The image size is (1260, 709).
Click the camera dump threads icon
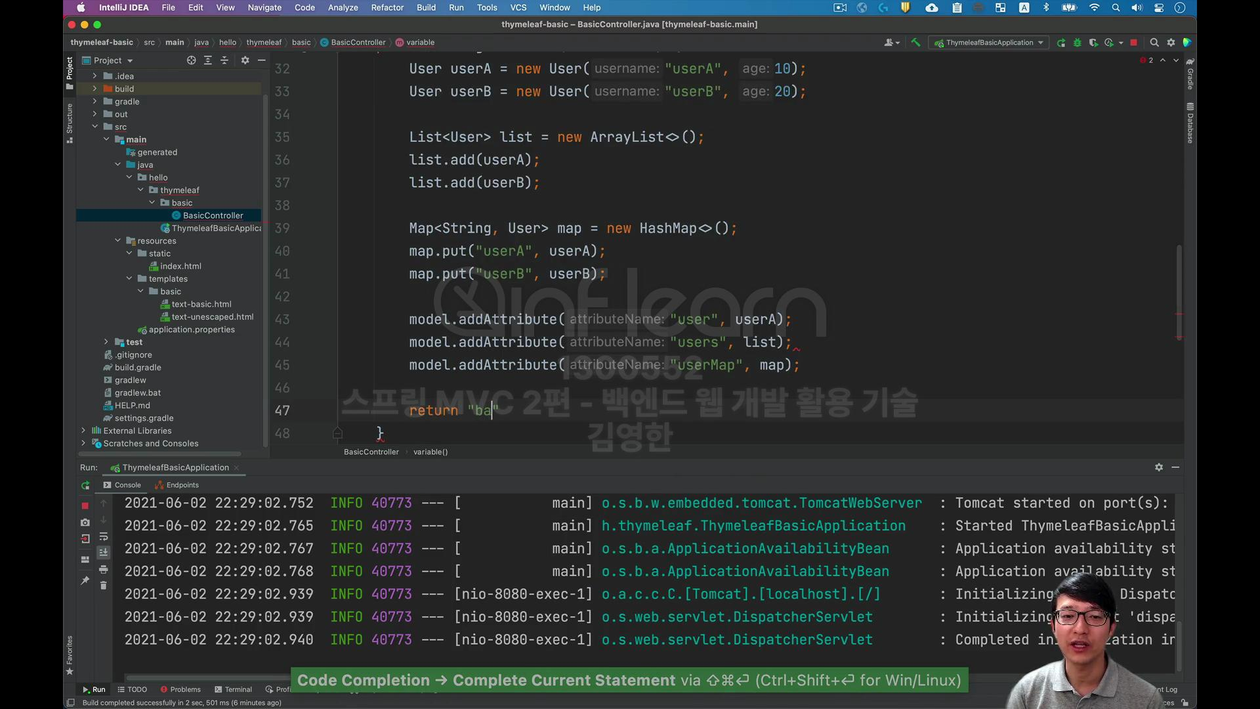tap(85, 523)
